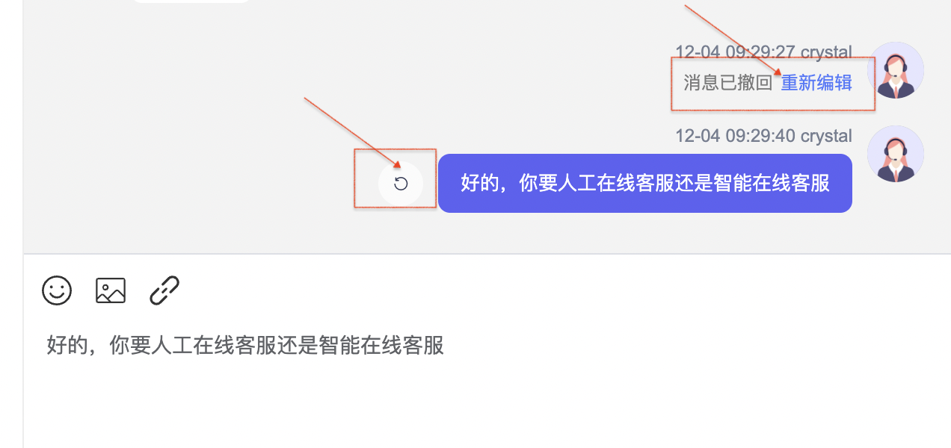
Task: Click the image upload icon
Action: click(111, 290)
